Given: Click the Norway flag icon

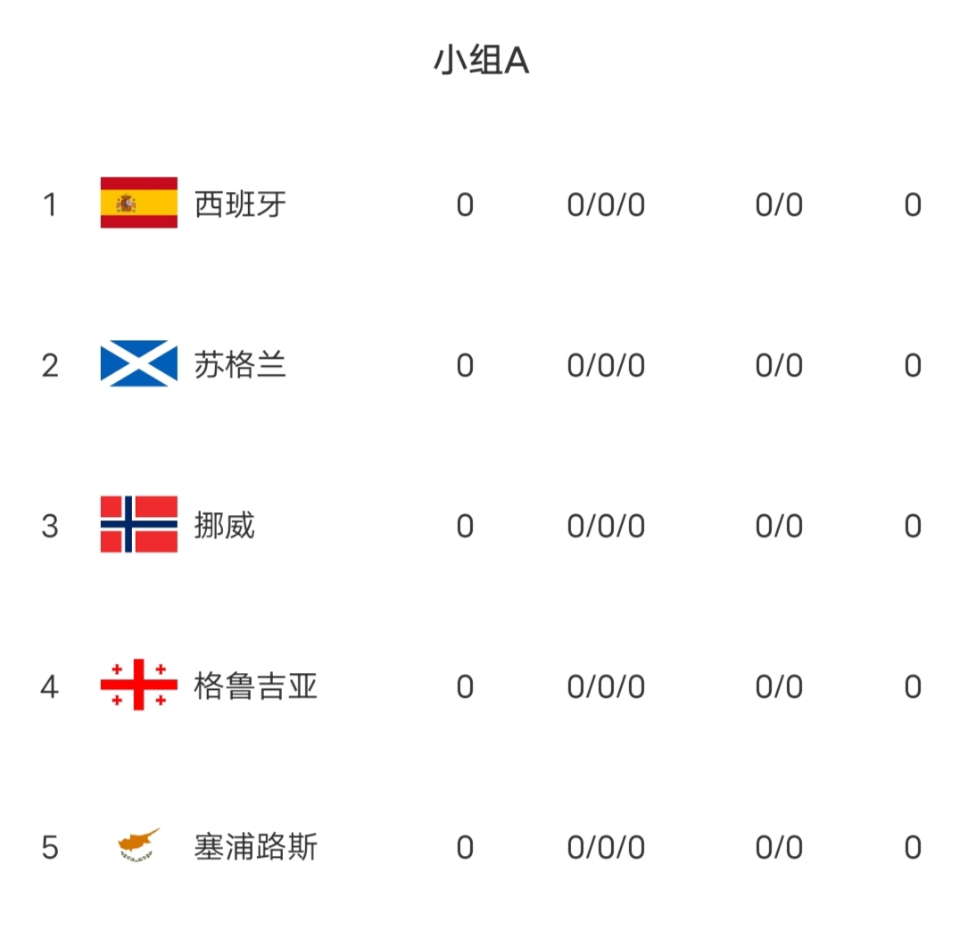Looking at the screenshot, I should (x=138, y=525).
